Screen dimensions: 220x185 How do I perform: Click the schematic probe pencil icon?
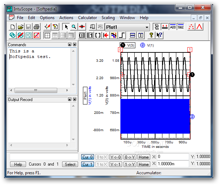[47, 27]
